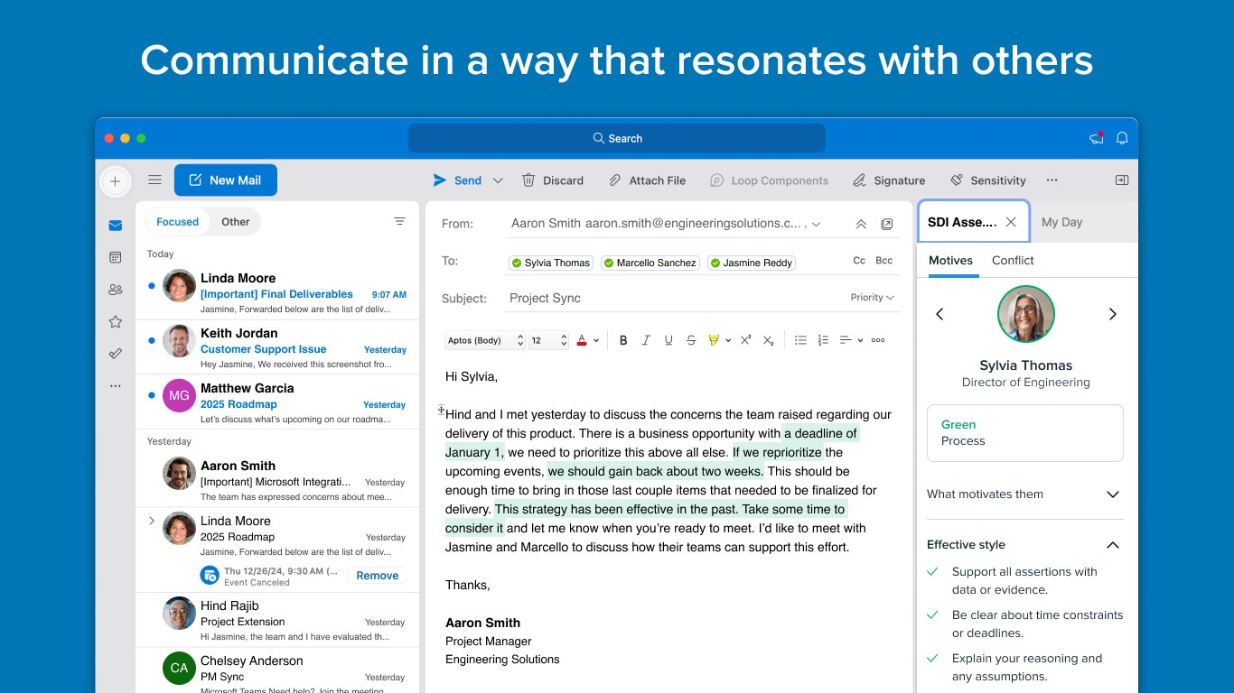
Task: Open the Mail view in sidebar
Action: click(x=115, y=226)
